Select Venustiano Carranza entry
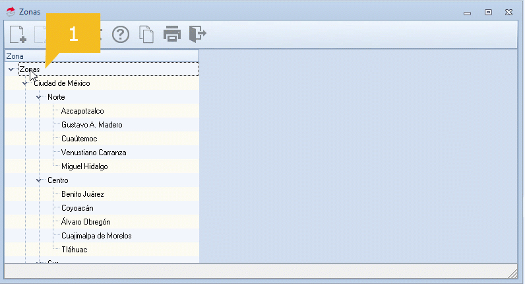 click(94, 153)
